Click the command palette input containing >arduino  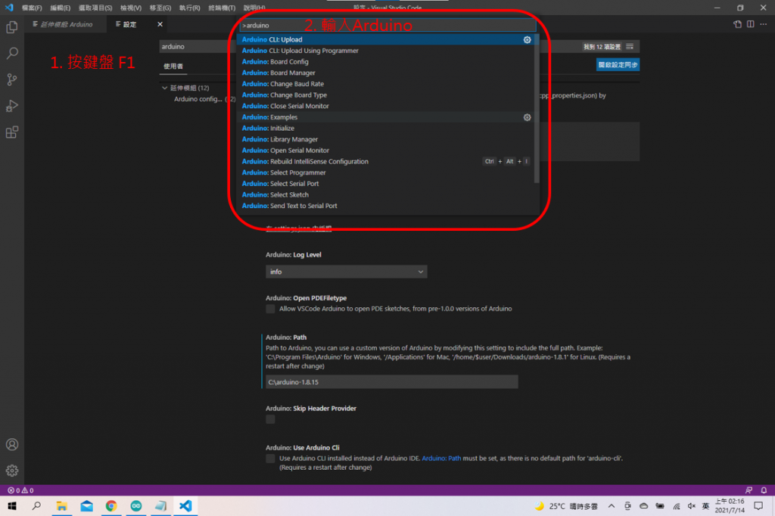coord(388,25)
